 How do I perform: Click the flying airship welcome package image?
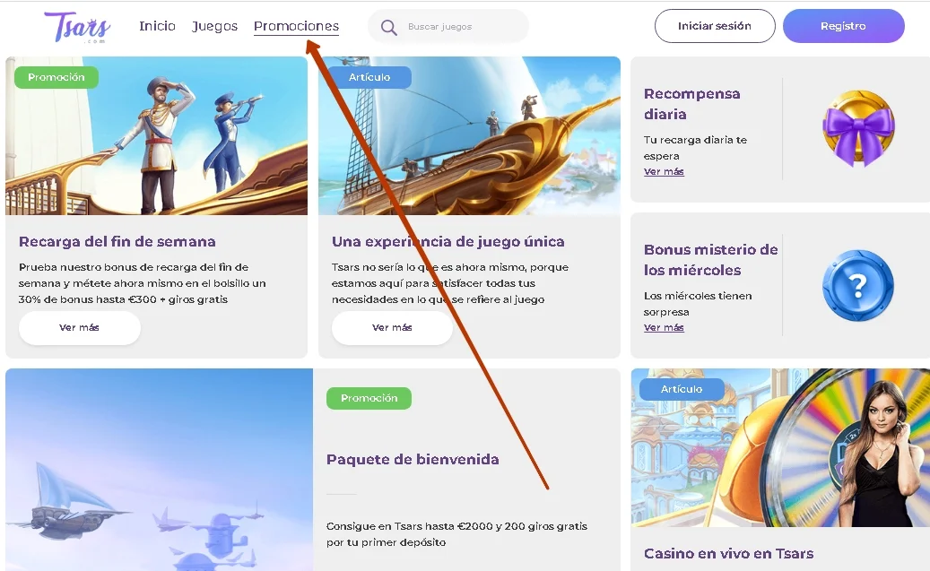click(159, 470)
